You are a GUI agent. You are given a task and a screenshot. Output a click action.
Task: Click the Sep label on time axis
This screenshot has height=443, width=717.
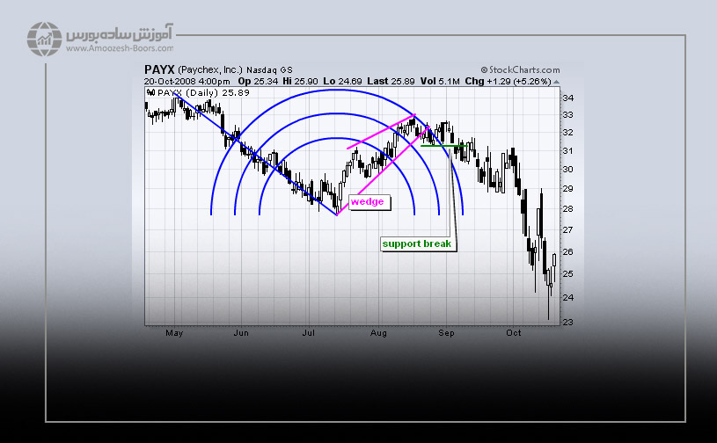point(447,333)
